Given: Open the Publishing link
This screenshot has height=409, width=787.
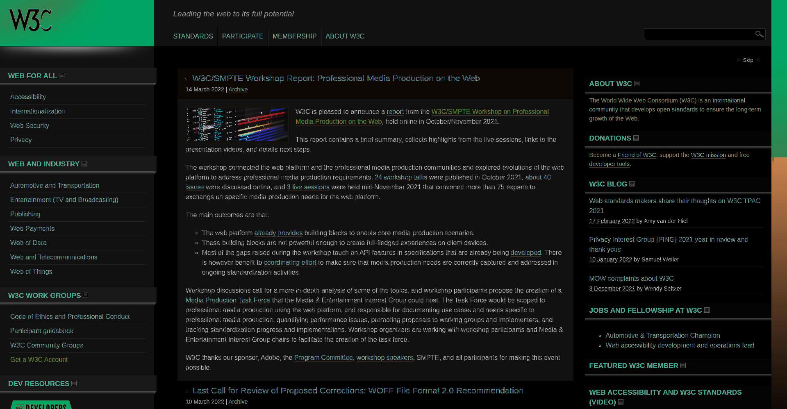Looking at the screenshot, I should [25, 214].
